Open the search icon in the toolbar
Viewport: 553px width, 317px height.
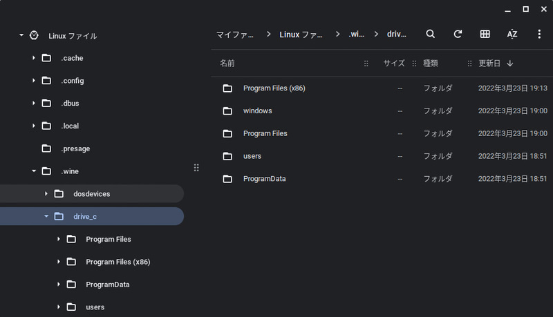pos(430,34)
